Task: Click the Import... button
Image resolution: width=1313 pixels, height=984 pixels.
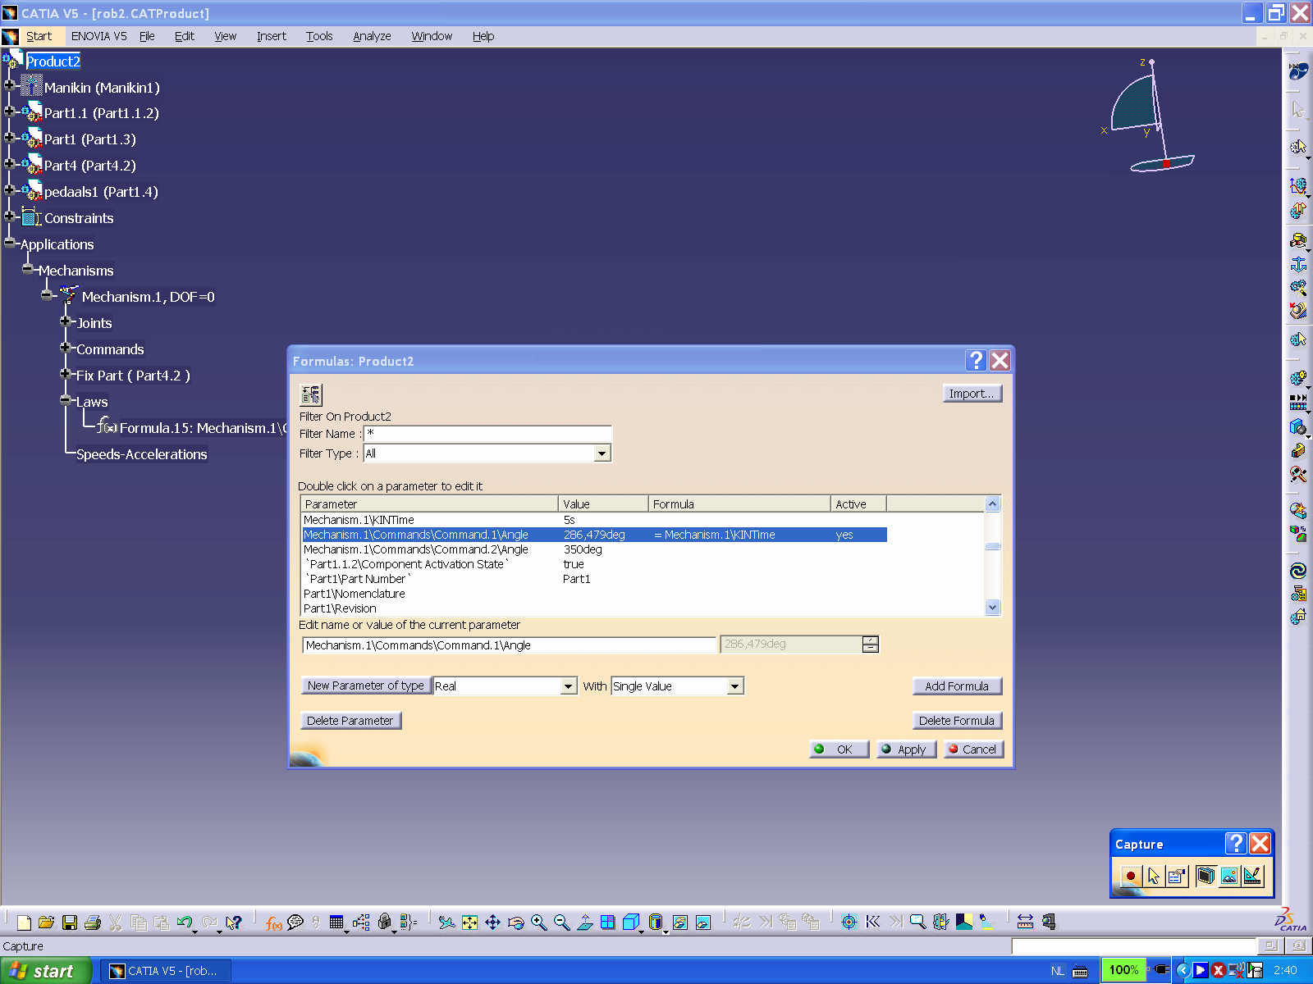Action: coord(972,394)
